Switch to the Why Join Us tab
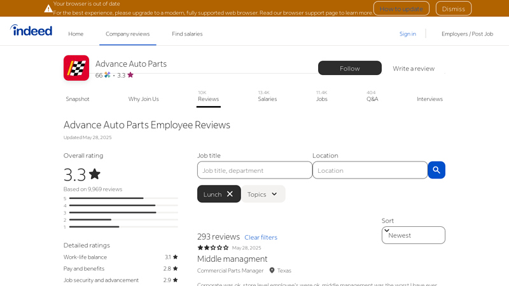Screen dimensions: 509x286 [x=144, y=99]
